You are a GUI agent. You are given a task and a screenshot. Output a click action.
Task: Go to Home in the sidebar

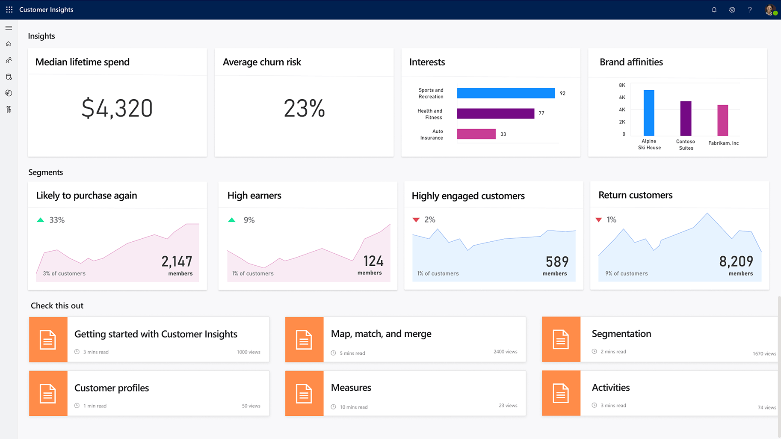click(x=9, y=44)
